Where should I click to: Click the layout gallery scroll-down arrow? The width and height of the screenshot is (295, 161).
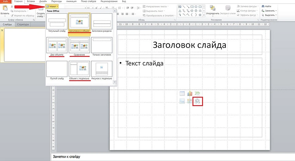115,82
